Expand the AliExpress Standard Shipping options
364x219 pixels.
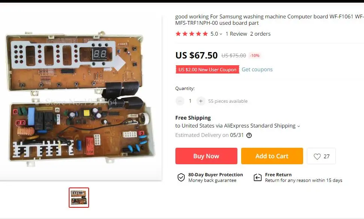[299, 126]
